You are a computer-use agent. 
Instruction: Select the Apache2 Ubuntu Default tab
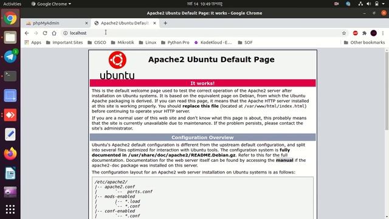click(125, 23)
